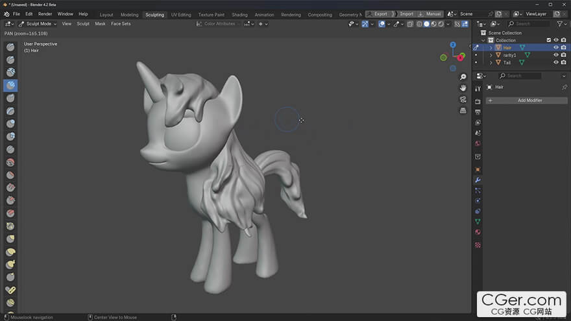Hide the Hair object in viewport
Image resolution: width=571 pixels, height=321 pixels.
coord(555,48)
